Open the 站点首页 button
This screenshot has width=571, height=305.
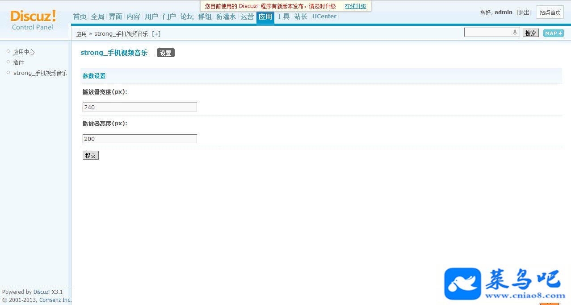point(550,12)
